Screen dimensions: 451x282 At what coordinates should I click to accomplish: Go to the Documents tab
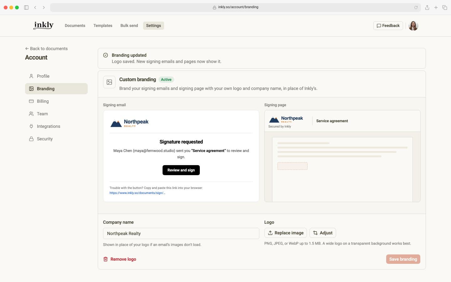75,26
